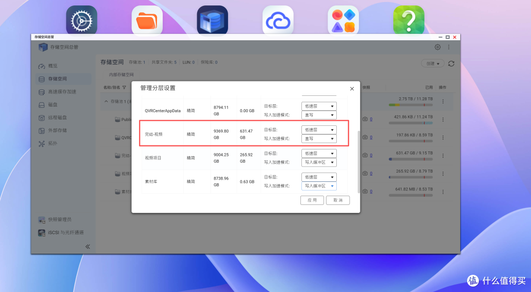Open 写入加速模式 dropdown for 完结-视频
The width and height of the screenshot is (531, 292).
point(319,139)
